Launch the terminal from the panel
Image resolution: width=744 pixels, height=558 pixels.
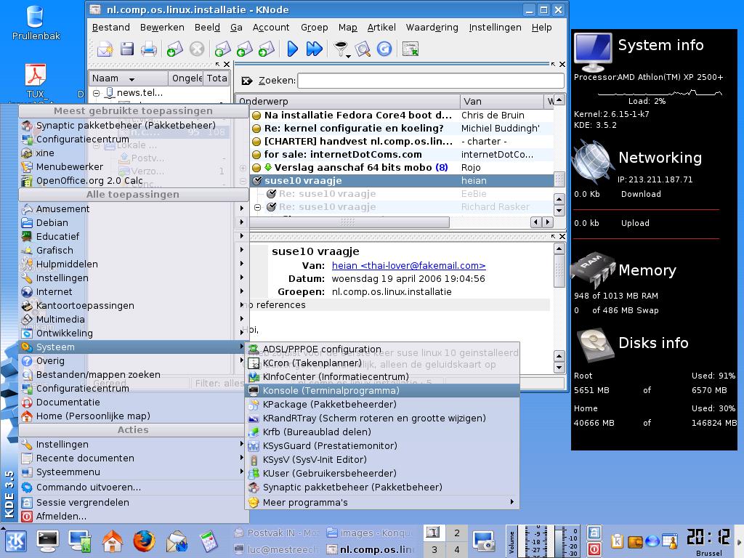pyautogui.click(x=48, y=541)
